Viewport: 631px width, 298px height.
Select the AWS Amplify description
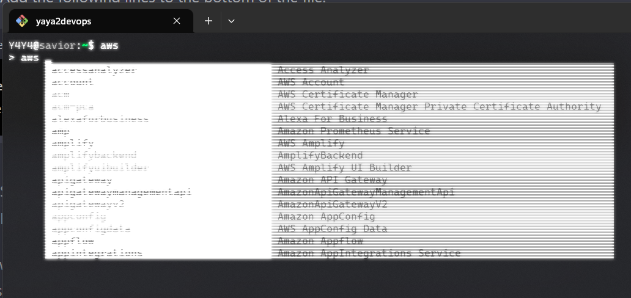click(311, 143)
